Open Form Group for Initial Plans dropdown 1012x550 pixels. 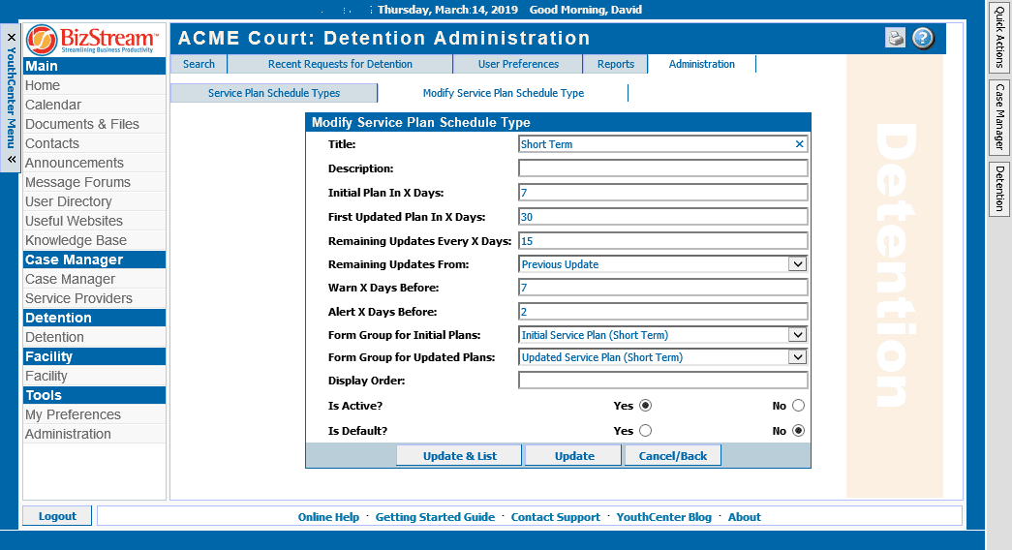pyautogui.click(x=798, y=335)
